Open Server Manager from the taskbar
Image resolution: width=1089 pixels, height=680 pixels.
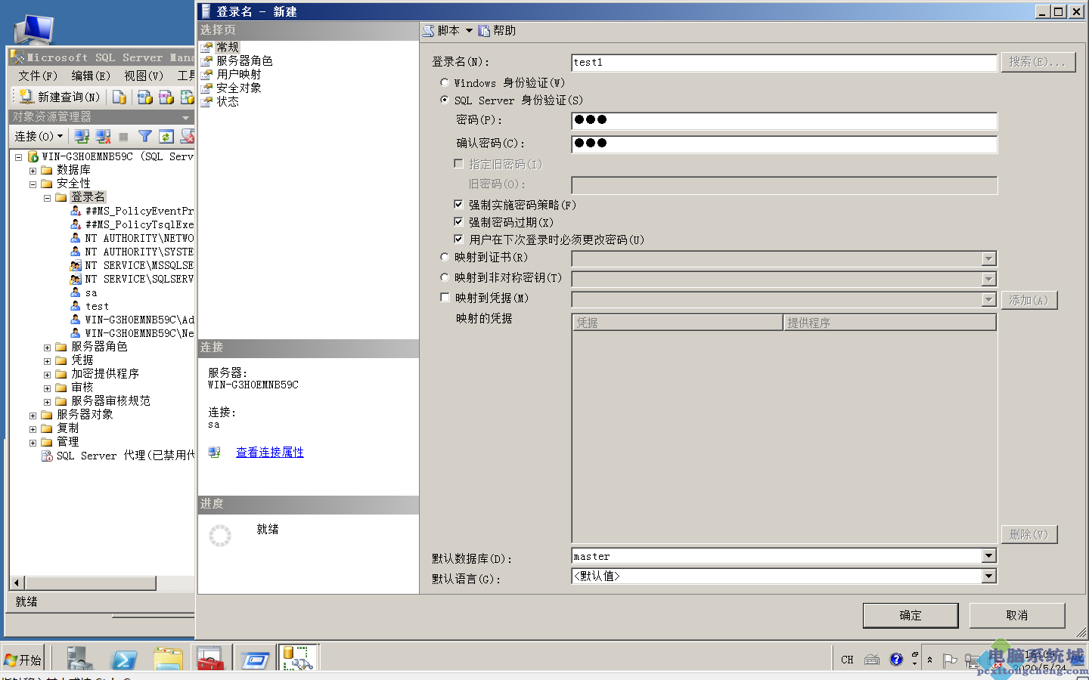[79, 659]
